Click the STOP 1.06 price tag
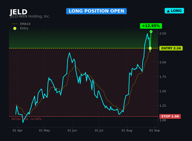The image size is (192, 141). point(170,116)
